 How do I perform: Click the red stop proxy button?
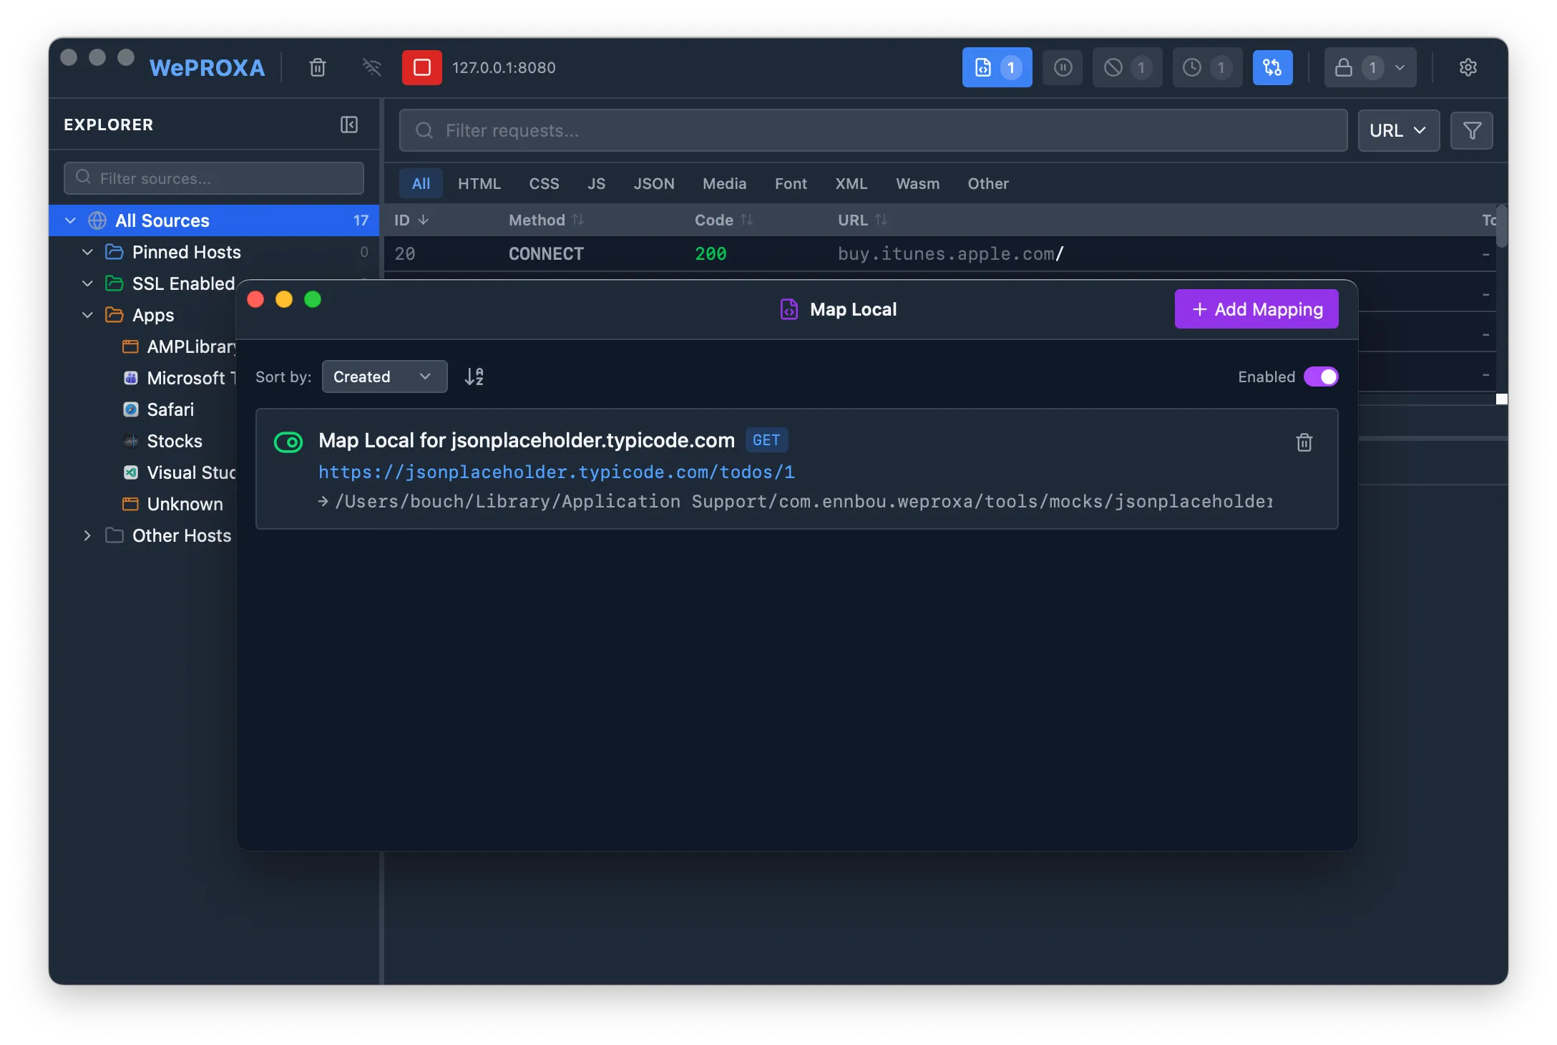(421, 67)
